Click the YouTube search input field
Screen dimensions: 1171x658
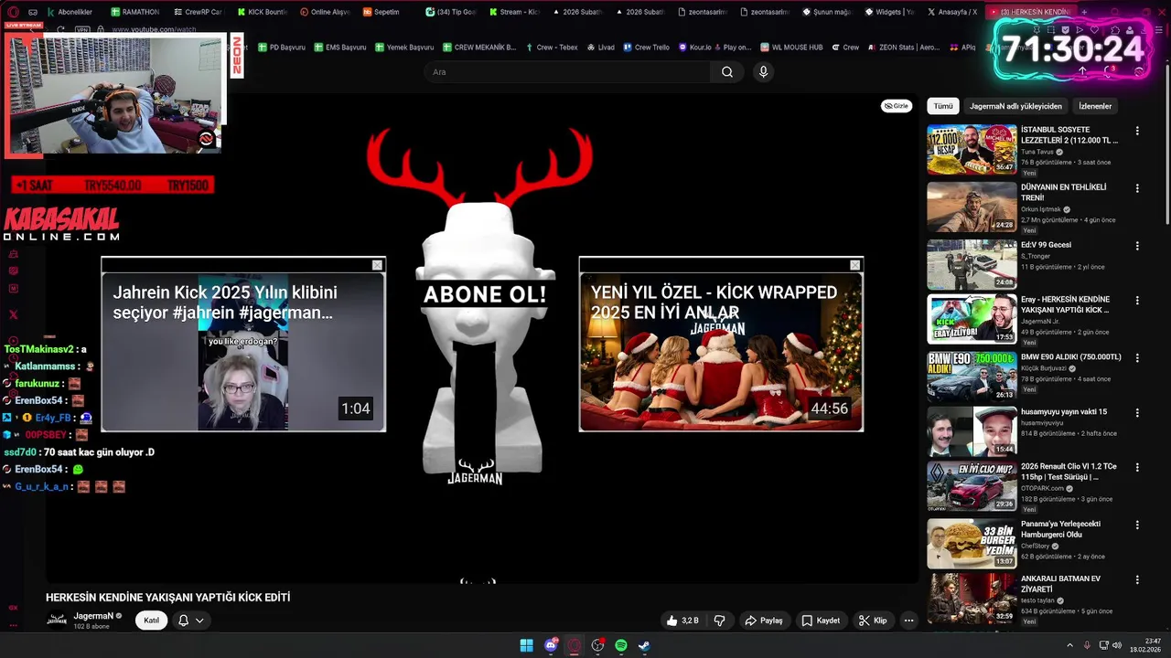coord(567,72)
